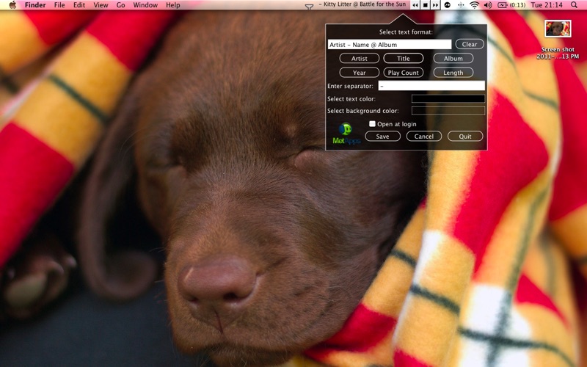
Task: Open the Help menu
Action: point(173,5)
